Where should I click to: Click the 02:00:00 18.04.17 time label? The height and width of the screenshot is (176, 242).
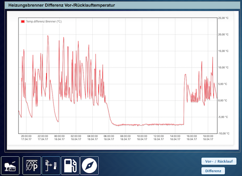click(x=76, y=138)
